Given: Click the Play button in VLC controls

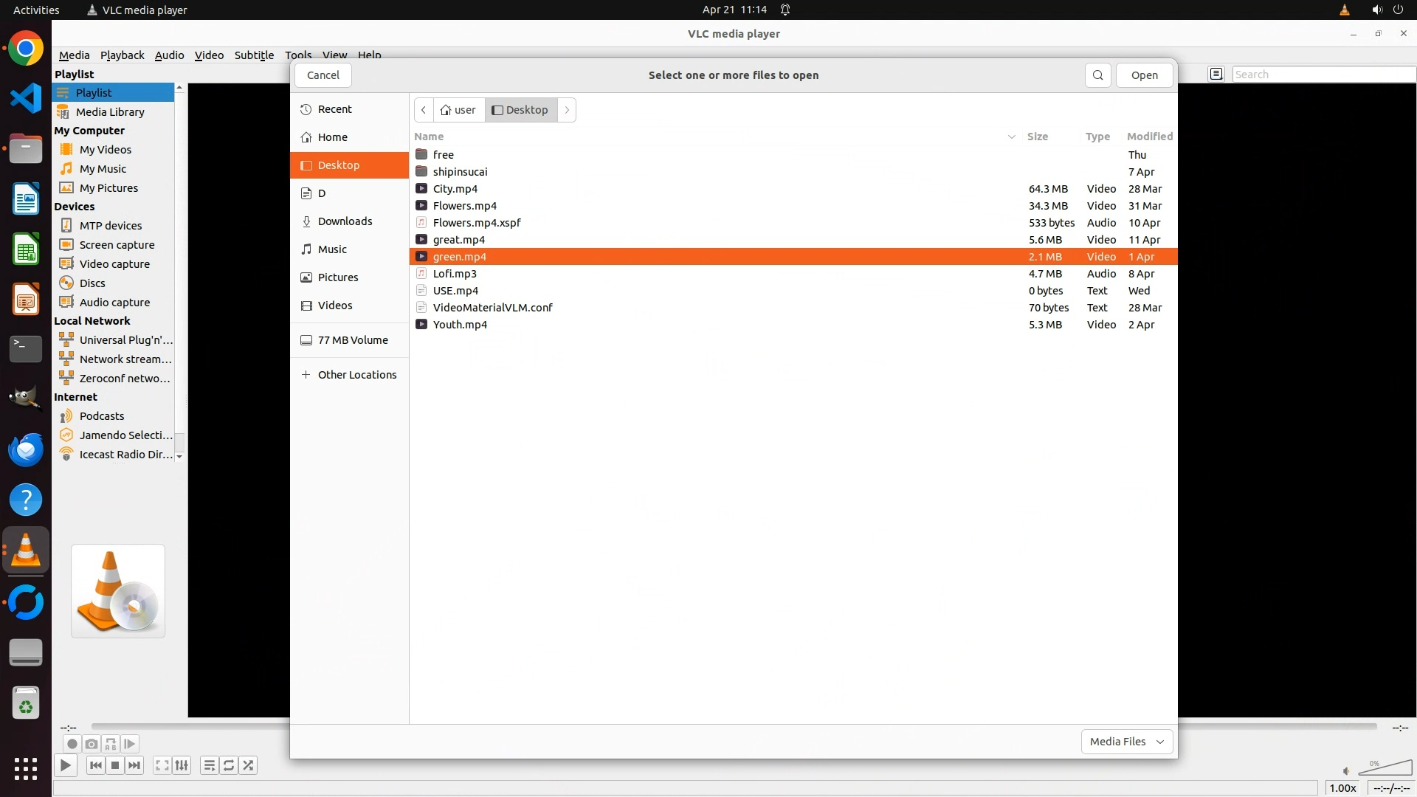Looking at the screenshot, I should [x=65, y=765].
